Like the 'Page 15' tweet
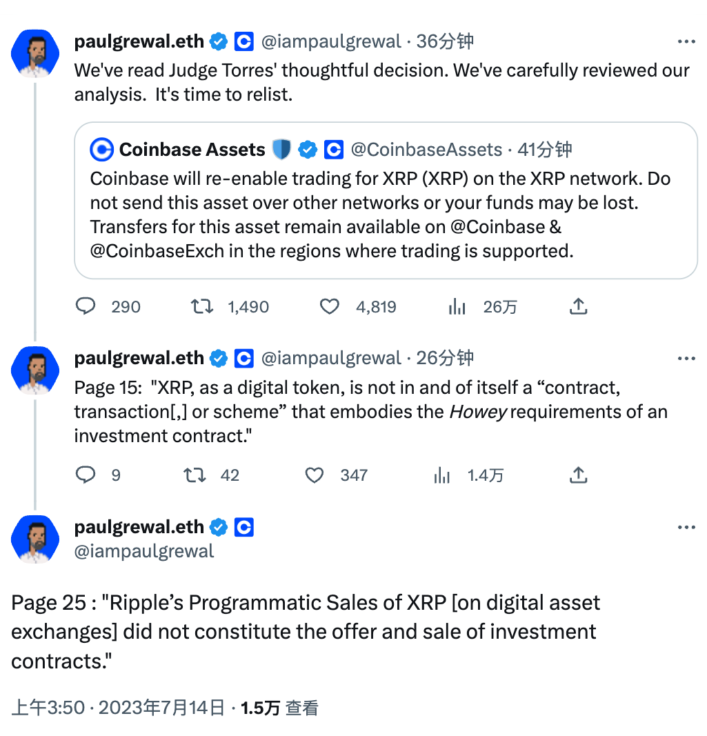Screen dimensions: 707x736 (x=315, y=475)
